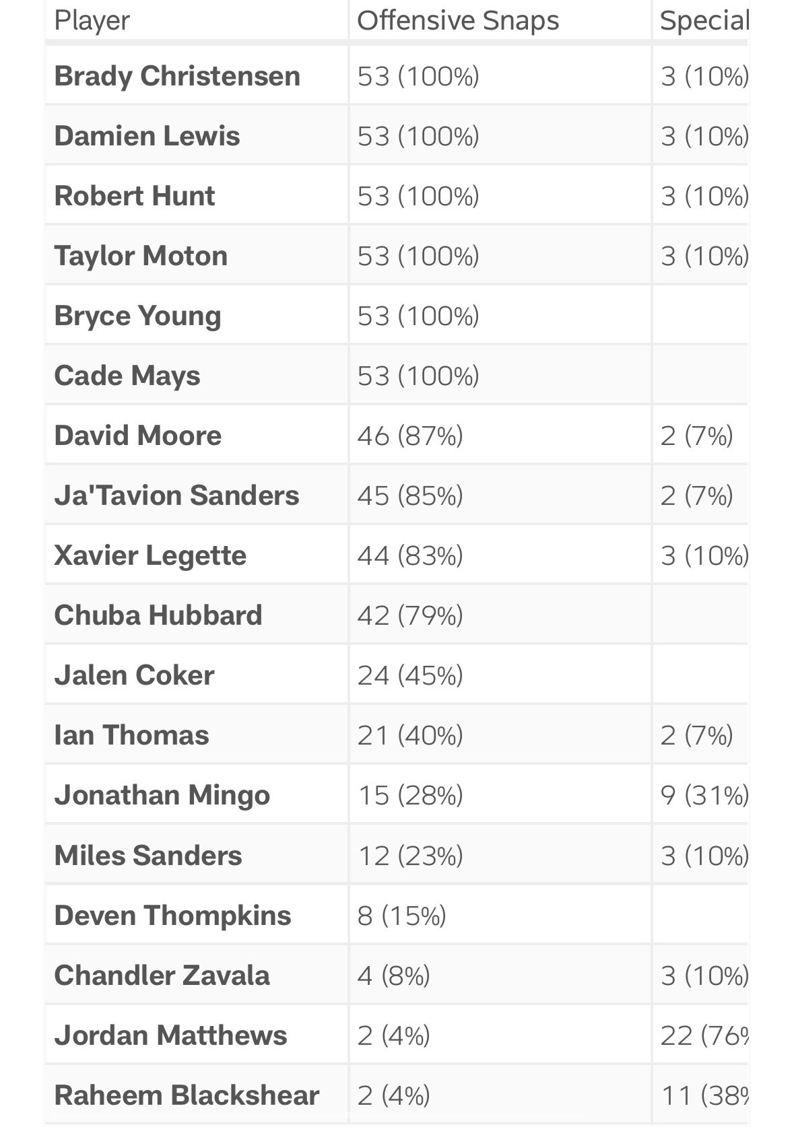
Task: Open Brady Christensen player name
Action: click(x=177, y=75)
